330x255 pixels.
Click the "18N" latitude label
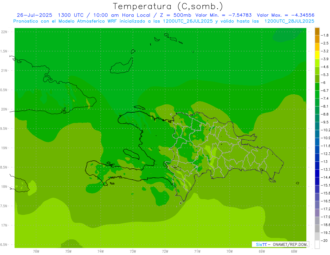pos(5,187)
